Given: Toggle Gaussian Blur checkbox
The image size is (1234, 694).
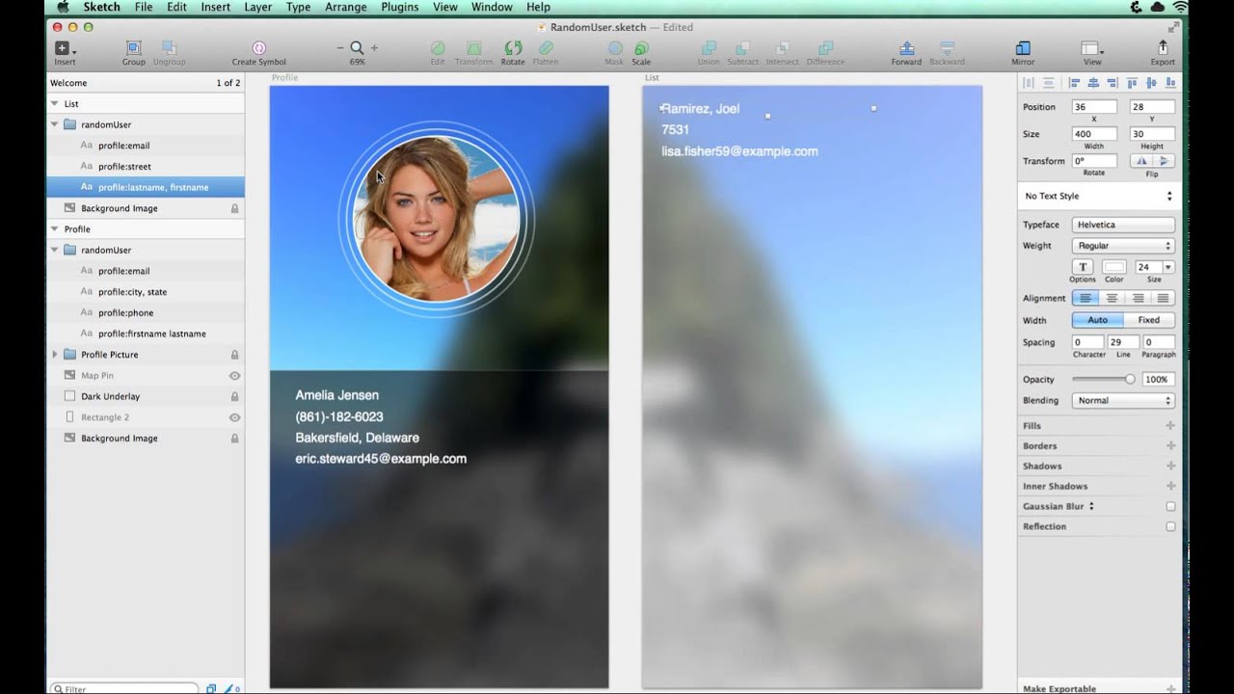Looking at the screenshot, I should click(1170, 506).
